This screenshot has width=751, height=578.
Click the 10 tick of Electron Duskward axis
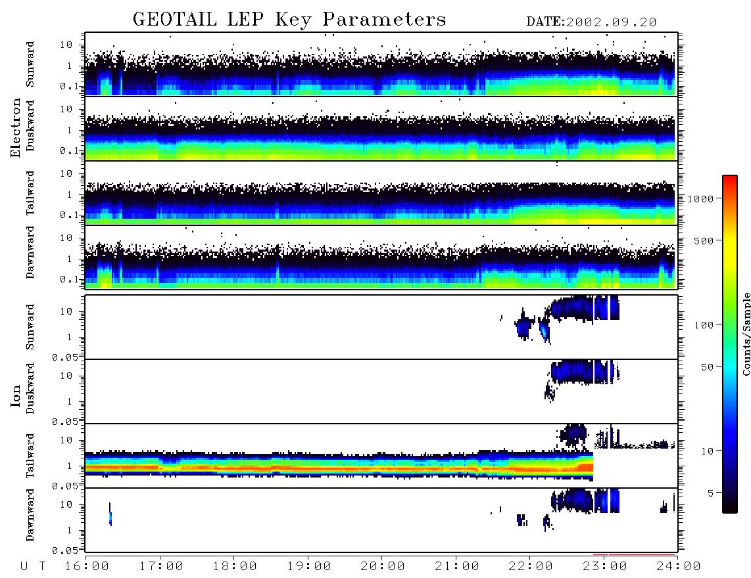(x=66, y=109)
